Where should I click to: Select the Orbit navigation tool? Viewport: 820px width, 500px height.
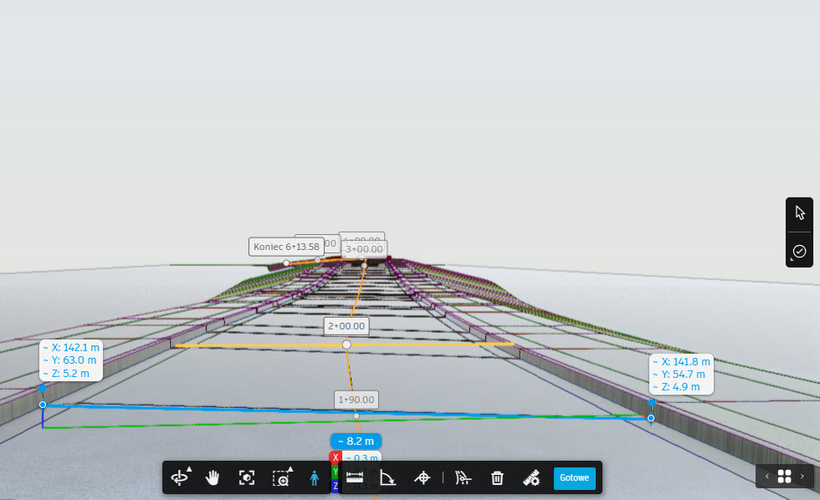179,478
